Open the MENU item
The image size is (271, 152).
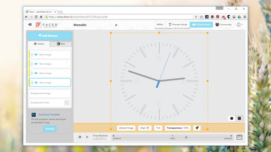(160, 25)
